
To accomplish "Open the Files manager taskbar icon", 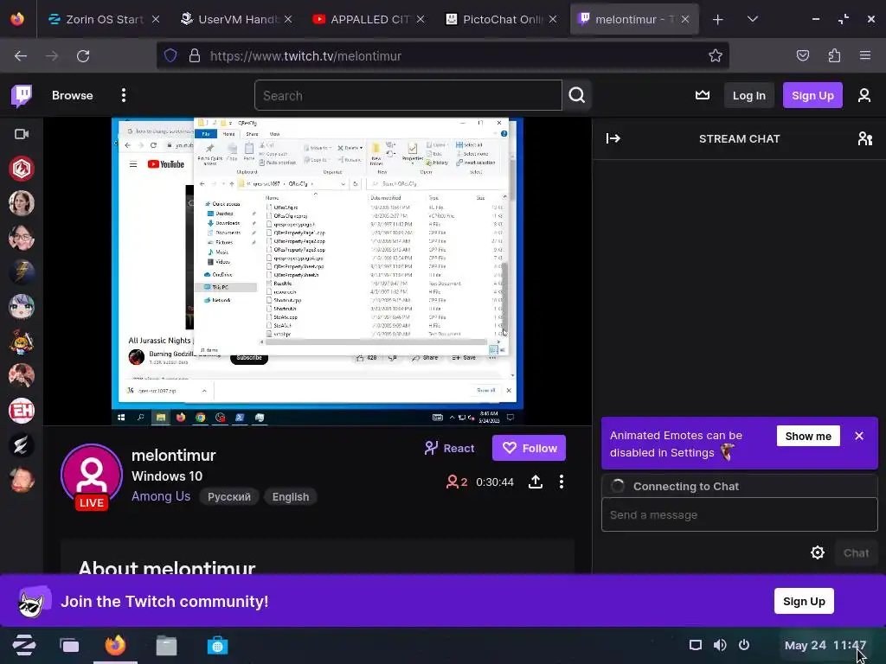I will [166, 645].
